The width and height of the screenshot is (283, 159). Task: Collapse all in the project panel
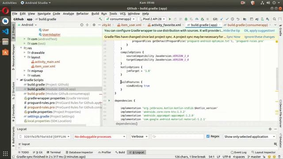87,25
